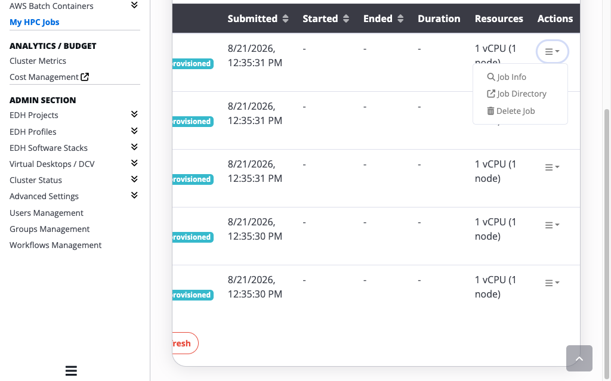Click the external link icon next to Job Directory
This screenshot has width=611, height=381.
tap(491, 94)
